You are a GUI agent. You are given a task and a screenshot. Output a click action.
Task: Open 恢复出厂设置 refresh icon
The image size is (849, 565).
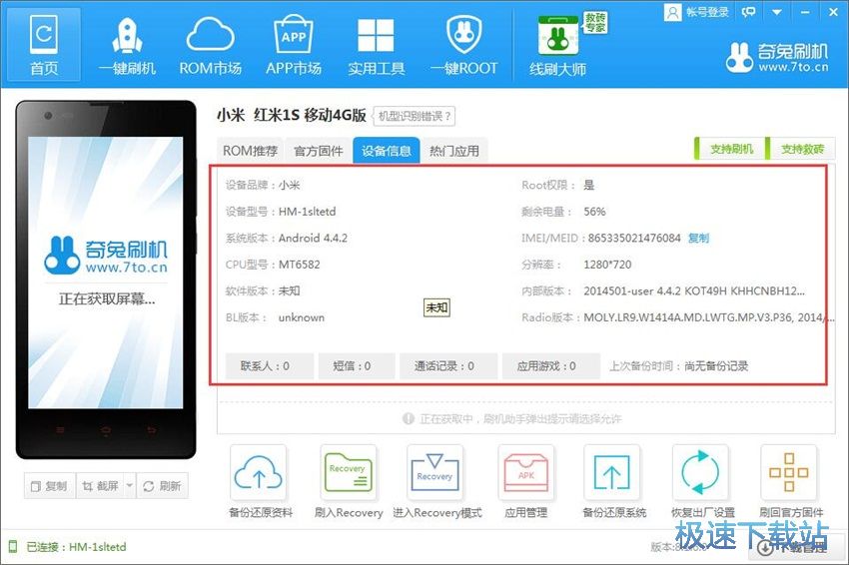[x=700, y=472]
